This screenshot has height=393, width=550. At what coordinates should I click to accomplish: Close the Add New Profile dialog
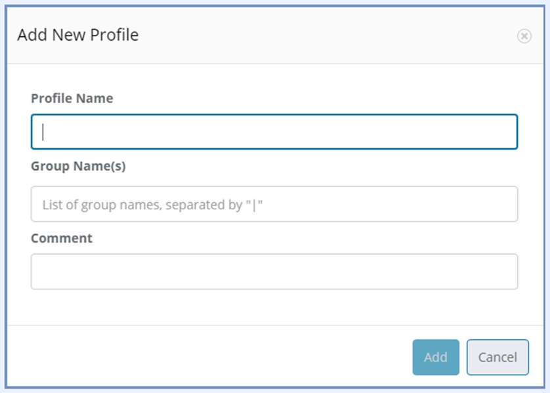(524, 36)
